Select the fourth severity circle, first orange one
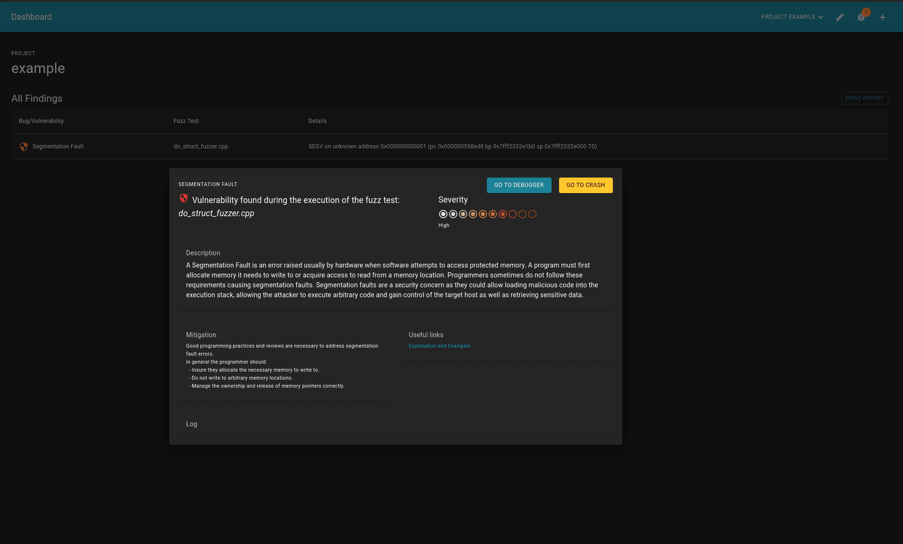Viewport: 903px width, 544px height. [473, 214]
